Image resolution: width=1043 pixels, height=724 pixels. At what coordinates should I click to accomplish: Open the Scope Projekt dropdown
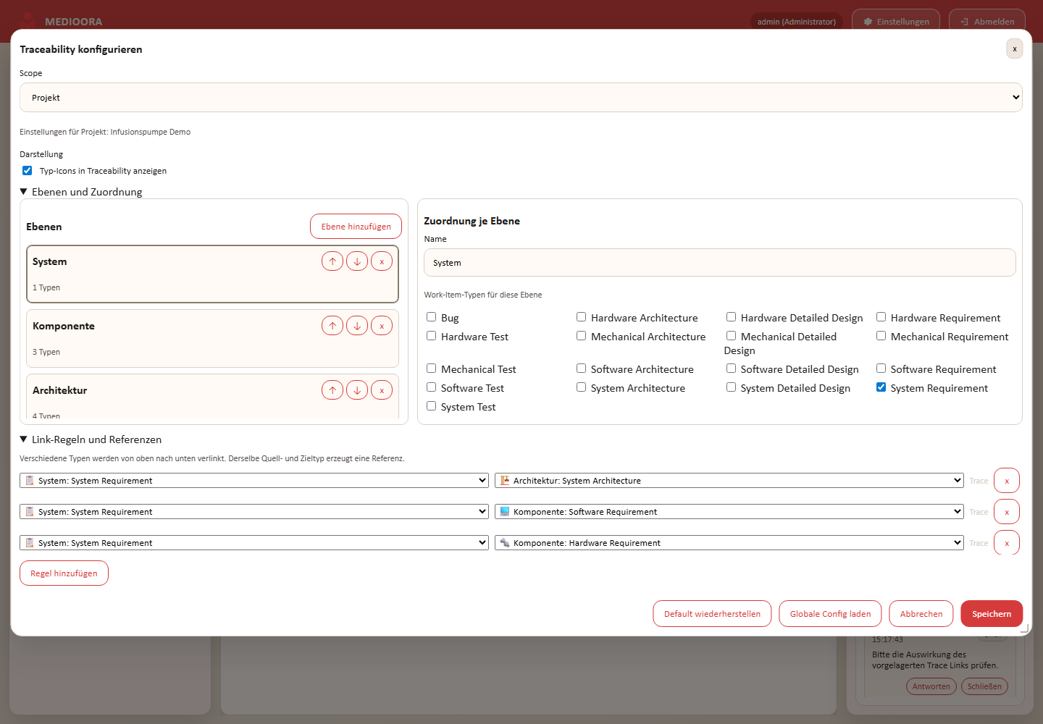point(521,98)
